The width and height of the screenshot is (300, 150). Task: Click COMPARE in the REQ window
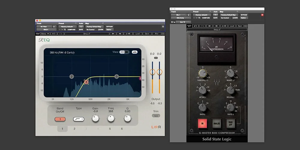coord(71,30)
